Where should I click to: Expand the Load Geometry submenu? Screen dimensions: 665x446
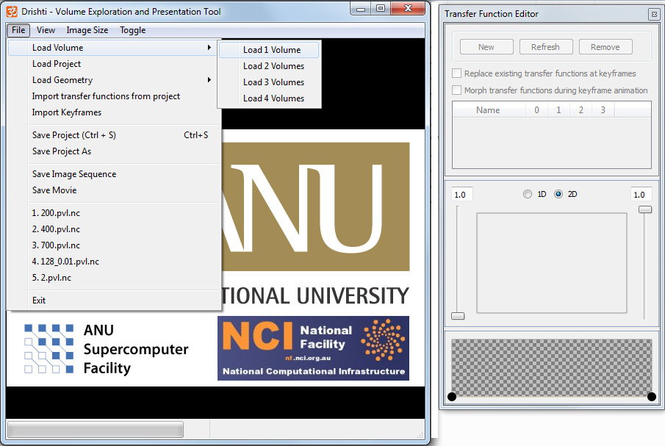(113, 80)
